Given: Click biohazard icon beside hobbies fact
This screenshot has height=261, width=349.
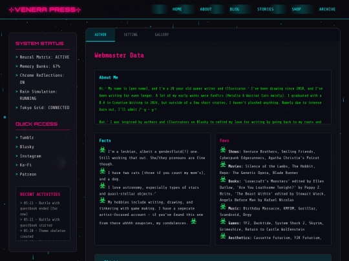Looking at the screenshot, I should (102, 200).
